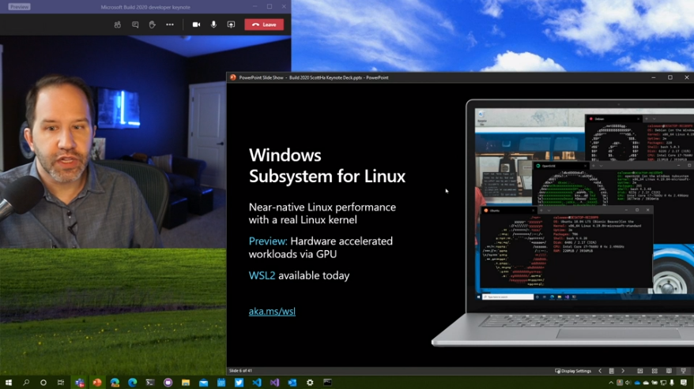Click the PowerPoint Slide Show window title bar
Screen dimensions: 694x389
[460, 77]
